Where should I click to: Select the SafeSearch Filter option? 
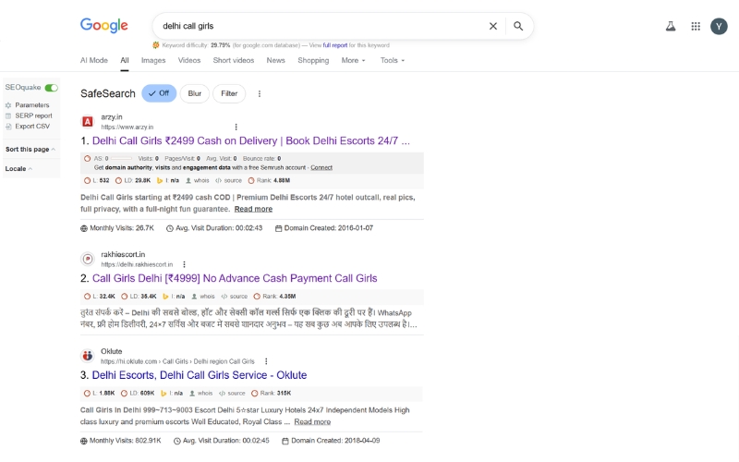click(229, 93)
